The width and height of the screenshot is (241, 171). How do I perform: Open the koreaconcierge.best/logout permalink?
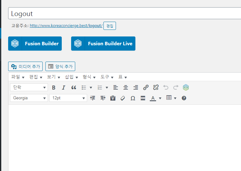pos(66,25)
